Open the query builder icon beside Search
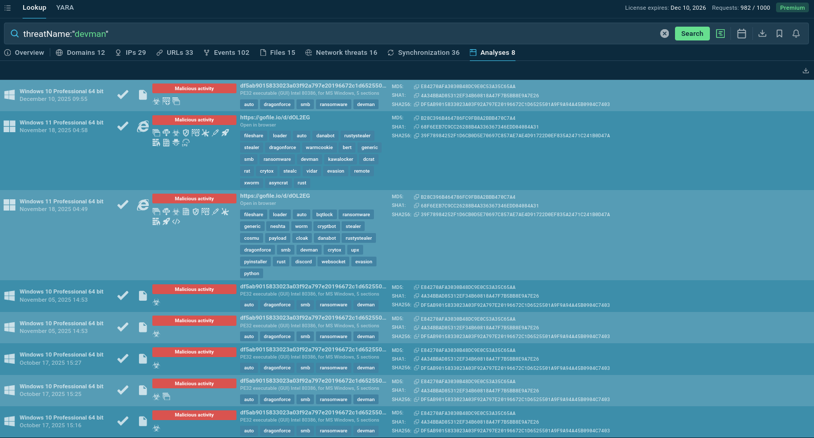Image resolution: width=814 pixels, height=438 pixels. (x=720, y=34)
